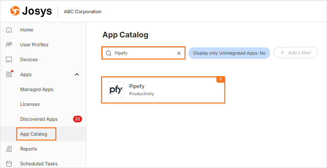Click into the Pipefy search field
Screen dimensions: 327x168
click(143, 53)
